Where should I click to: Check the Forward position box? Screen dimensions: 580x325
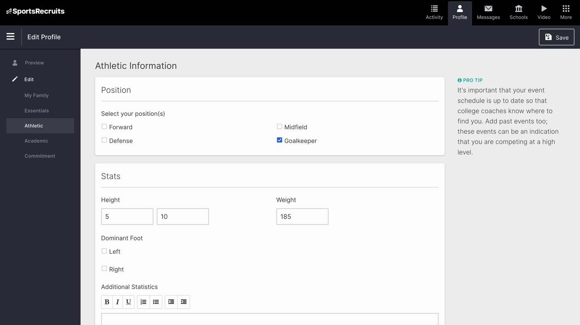click(x=104, y=126)
